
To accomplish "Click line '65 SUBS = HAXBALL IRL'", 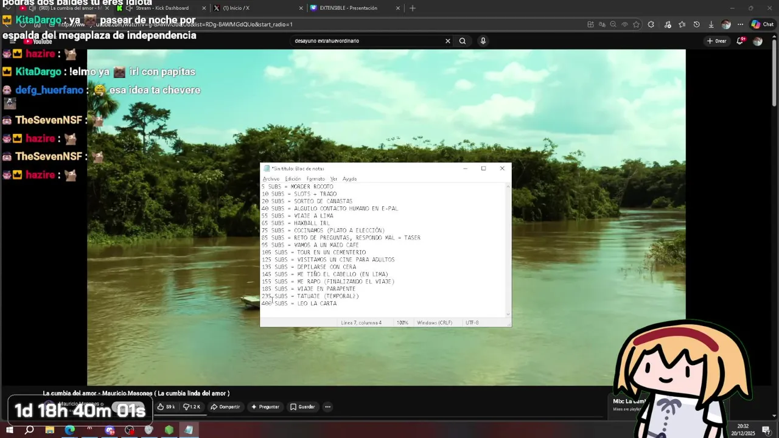I will (296, 223).
